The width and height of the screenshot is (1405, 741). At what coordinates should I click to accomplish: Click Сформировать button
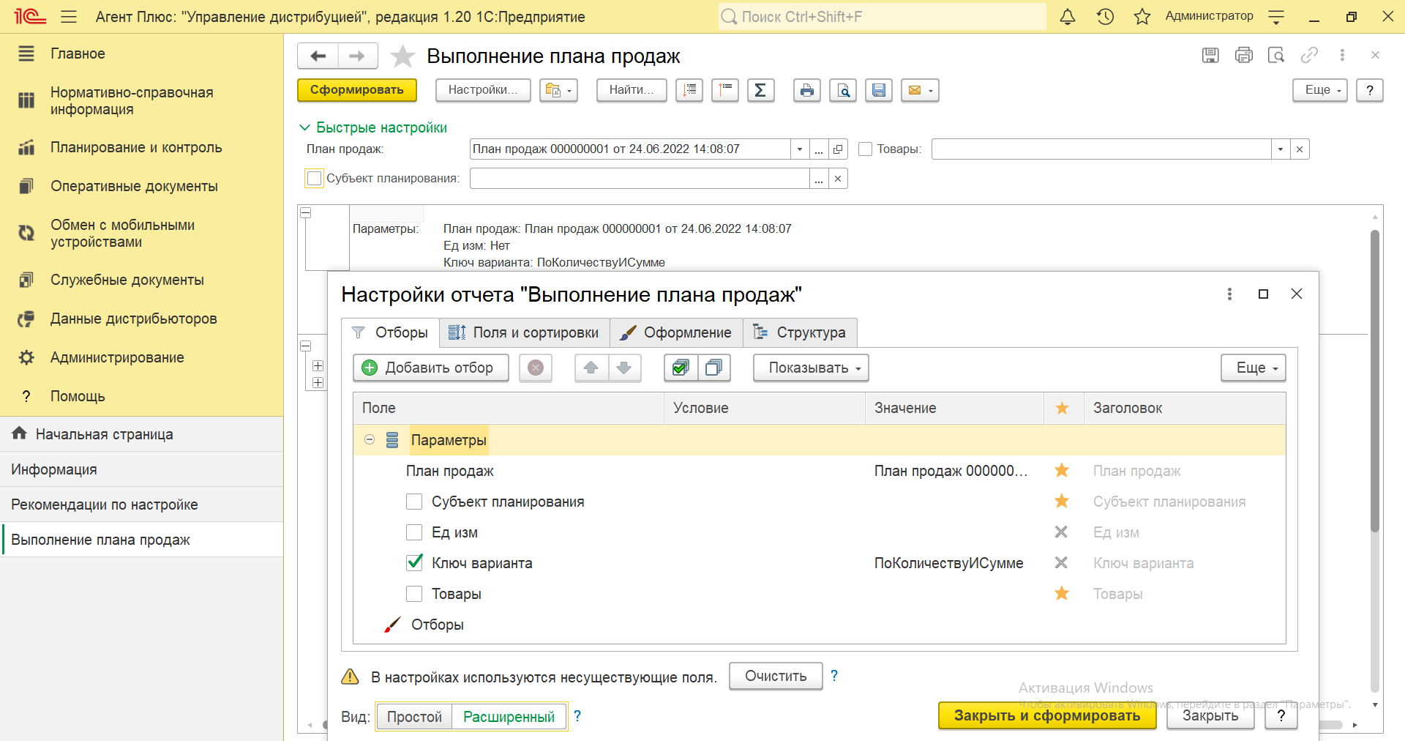click(357, 90)
